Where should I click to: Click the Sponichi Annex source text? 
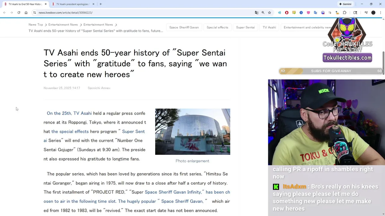[99, 88]
